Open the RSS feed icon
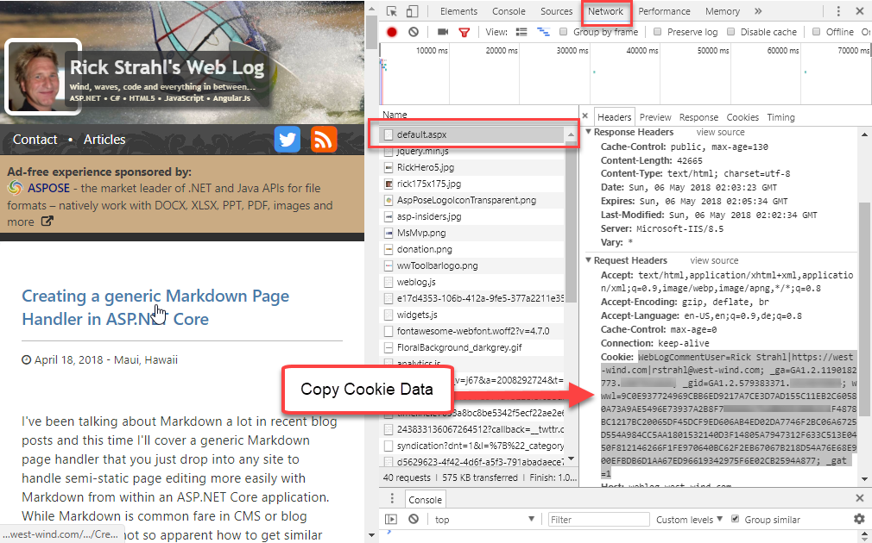This screenshot has width=872, height=543. [x=324, y=140]
